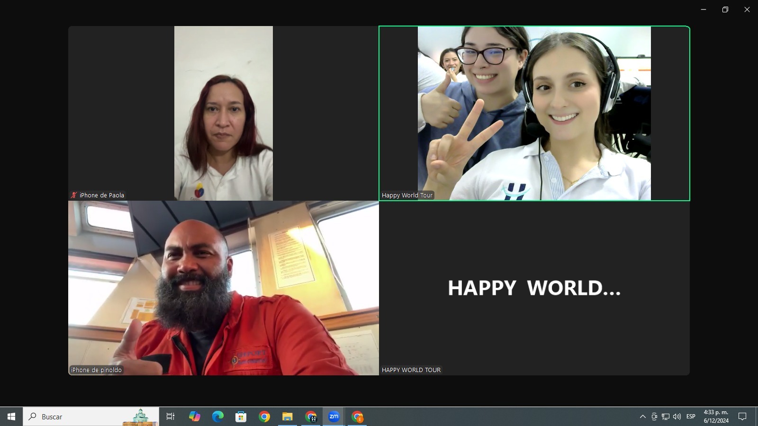Click the Windows Start button
This screenshot has height=426, width=758.
coord(11,417)
